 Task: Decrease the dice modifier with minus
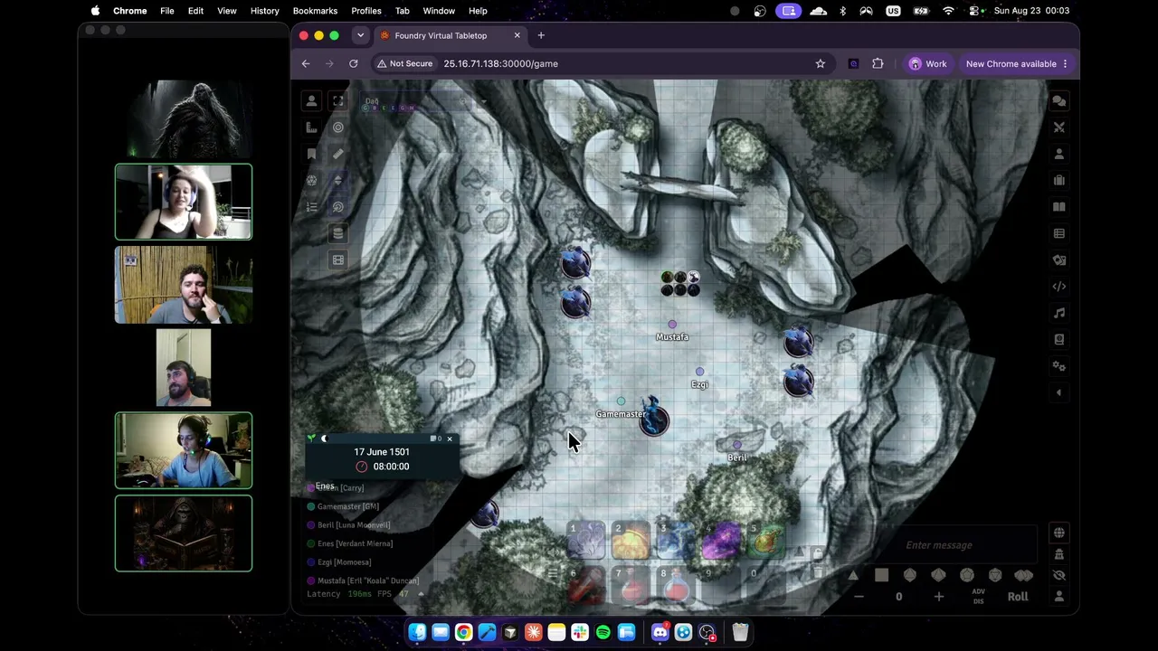coord(859,597)
